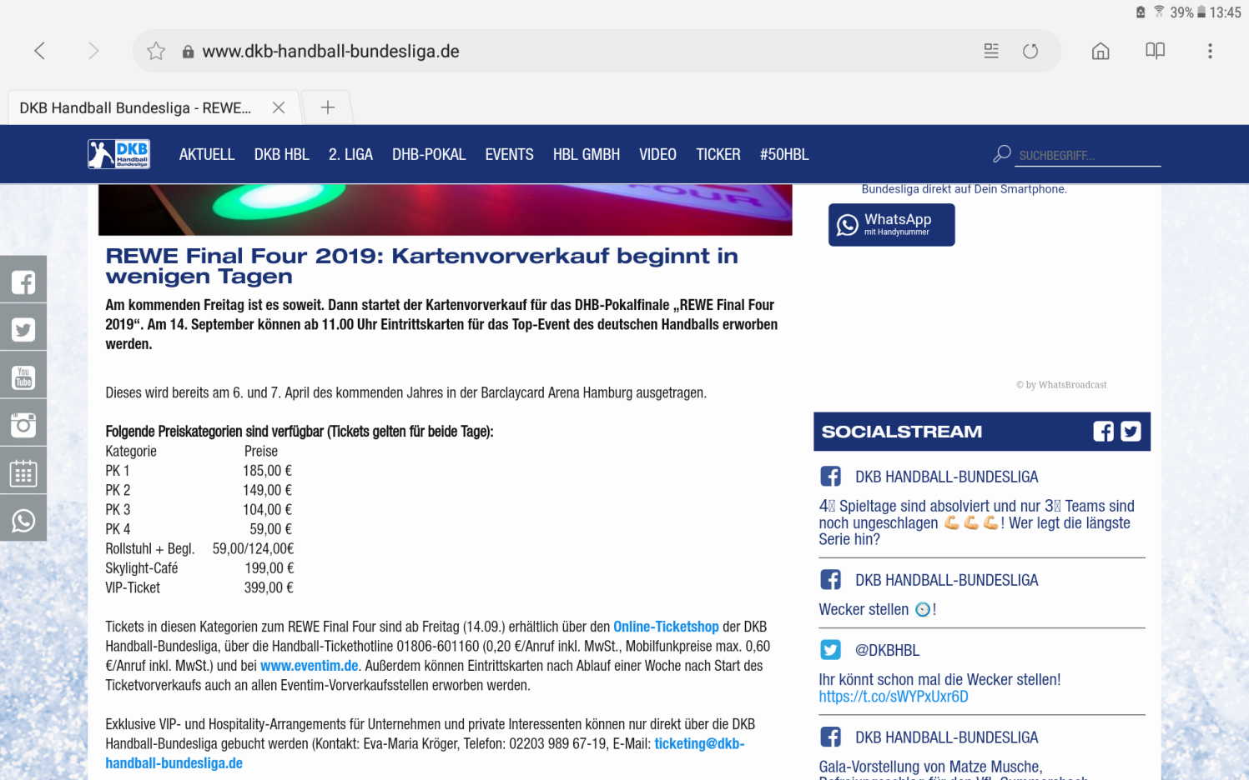Reload the page with refresh icon
1249x780 pixels.
(x=1030, y=52)
